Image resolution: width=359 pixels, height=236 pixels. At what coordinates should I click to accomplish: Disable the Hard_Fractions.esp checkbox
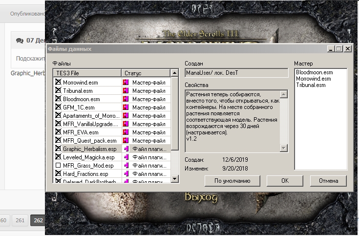coord(58,174)
